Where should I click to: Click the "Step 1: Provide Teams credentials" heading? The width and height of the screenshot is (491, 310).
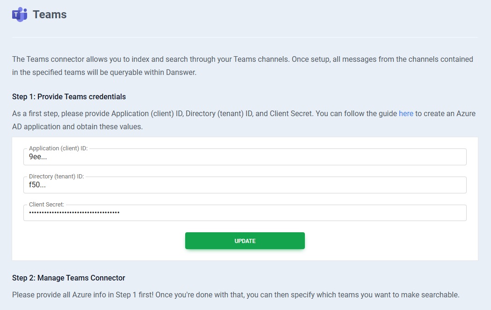click(69, 97)
